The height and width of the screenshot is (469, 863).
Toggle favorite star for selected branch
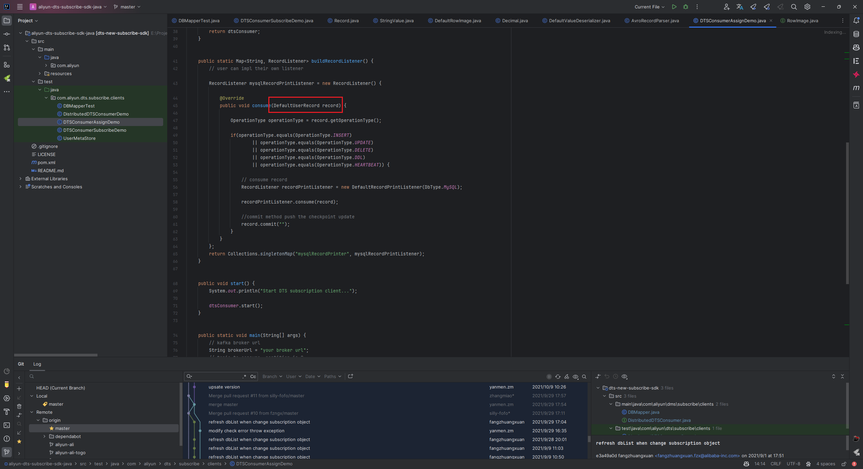(x=19, y=441)
